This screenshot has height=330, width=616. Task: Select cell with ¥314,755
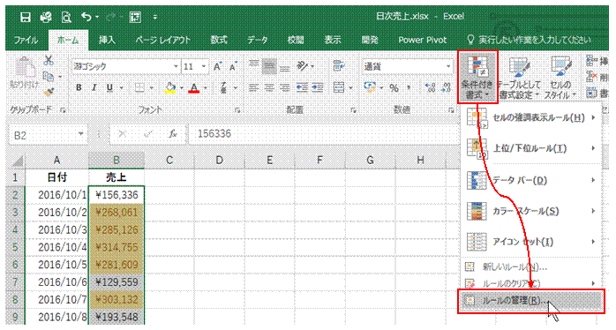point(116,247)
